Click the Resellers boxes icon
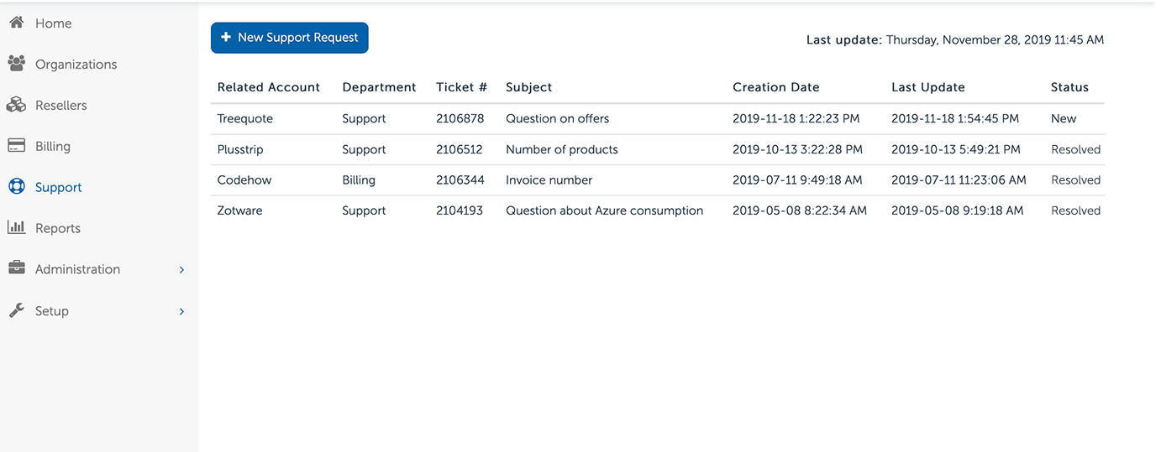 pos(16,105)
